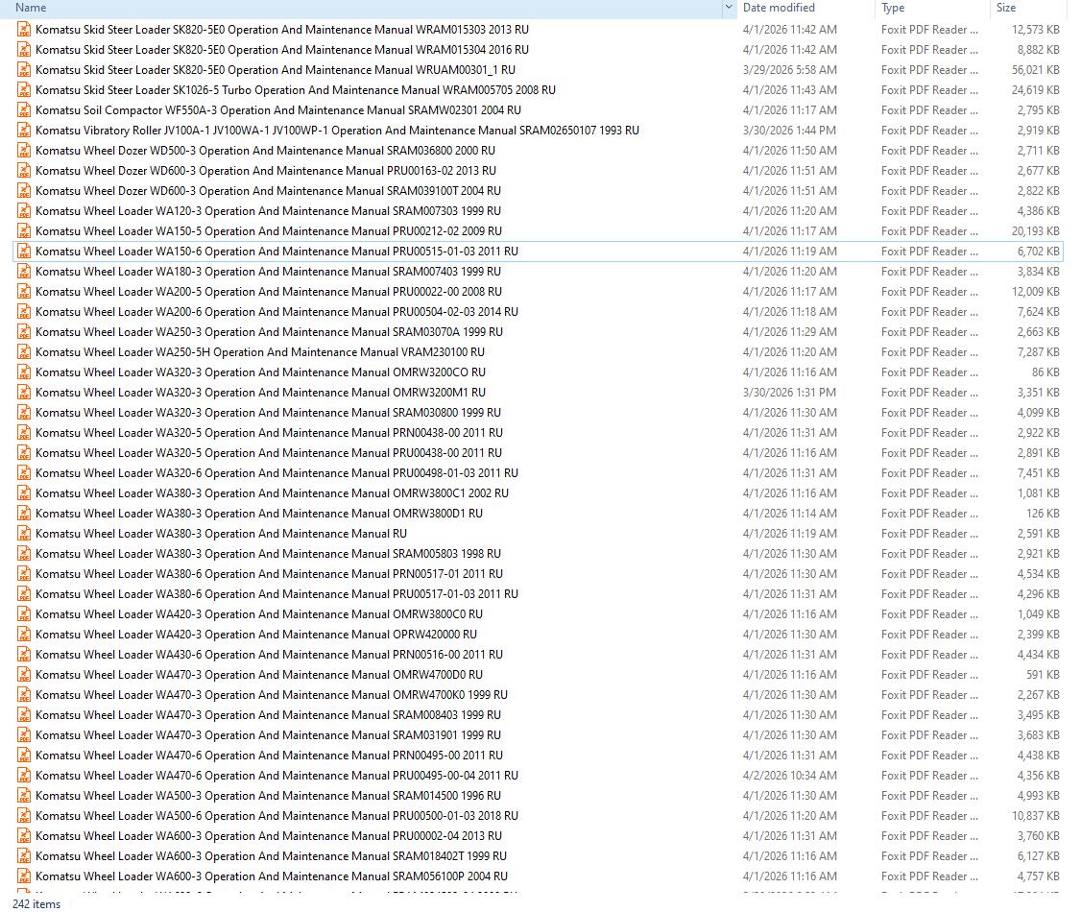Screen dimensions: 1081x912
Task: Click PDF icon of WA320-5 PRN00438-00 manual
Action: coord(24,433)
